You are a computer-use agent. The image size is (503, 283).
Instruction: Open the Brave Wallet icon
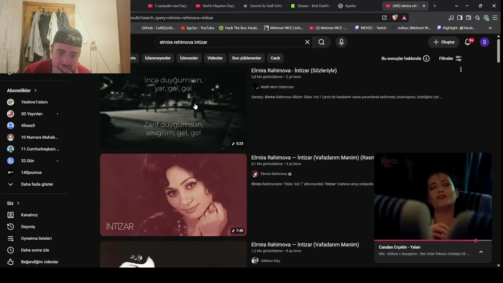(468, 18)
